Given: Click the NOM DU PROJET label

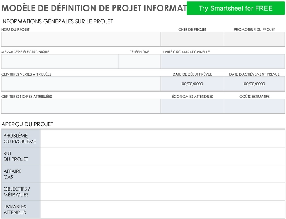Looking at the screenshot, I should 15,30.
